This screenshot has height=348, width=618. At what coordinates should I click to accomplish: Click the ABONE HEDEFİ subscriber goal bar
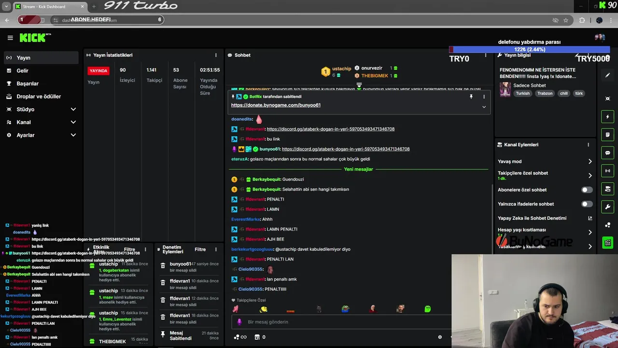(x=91, y=20)
